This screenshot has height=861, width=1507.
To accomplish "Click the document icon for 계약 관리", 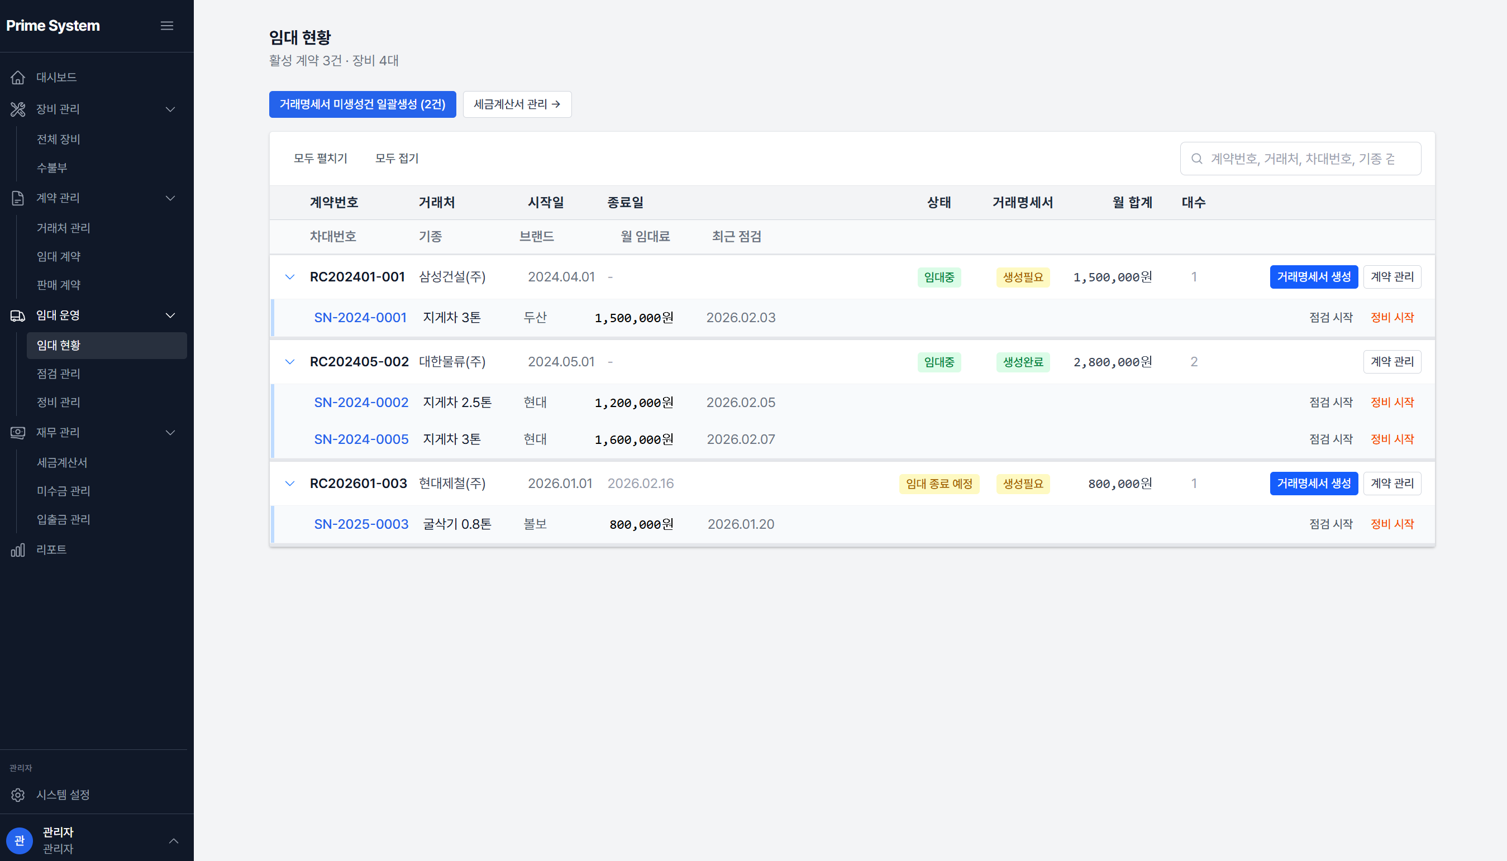I will [x=18, y=198].
